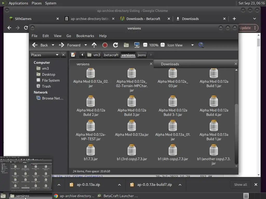Select the b1.7.3.jar file icon
The width and height of the screenshot is (266, 199).
point(91,150)
